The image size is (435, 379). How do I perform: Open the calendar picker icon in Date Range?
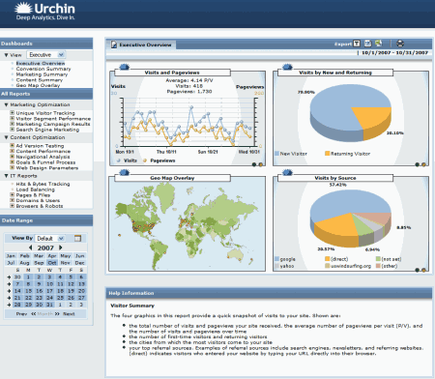click(x=77, y=238)
